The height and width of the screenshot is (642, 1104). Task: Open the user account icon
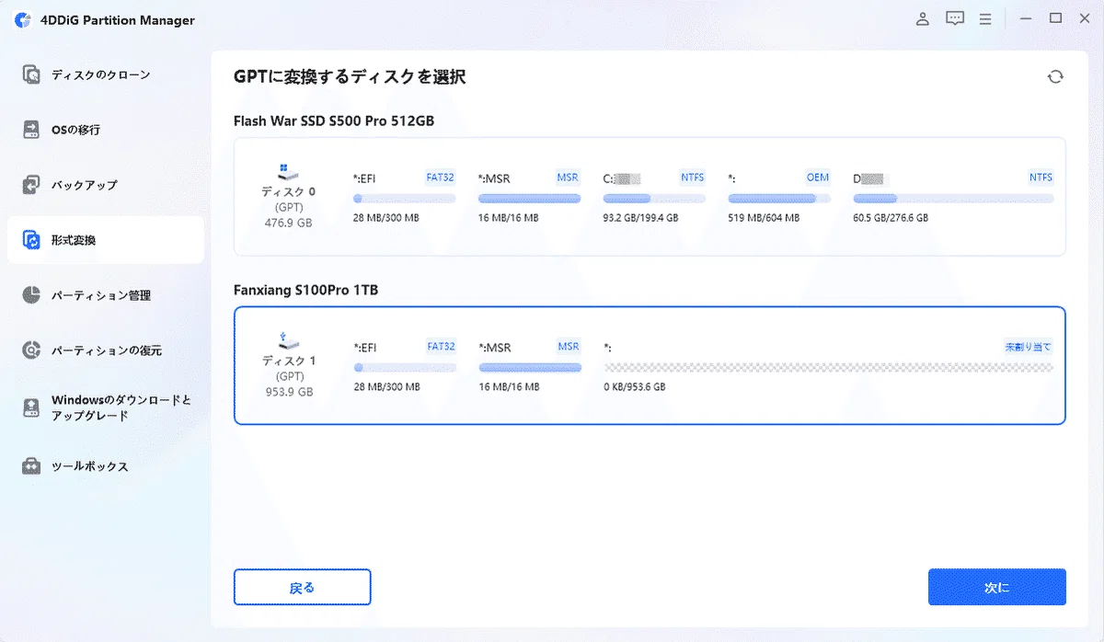tap(923, 18)
